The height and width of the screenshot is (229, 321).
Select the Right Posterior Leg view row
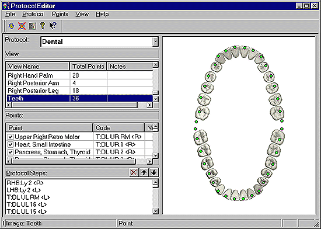(79, 91)
